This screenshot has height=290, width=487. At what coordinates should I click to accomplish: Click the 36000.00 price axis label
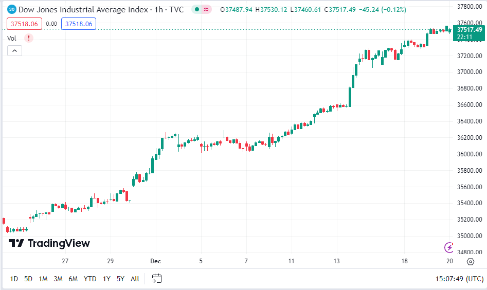470,154
